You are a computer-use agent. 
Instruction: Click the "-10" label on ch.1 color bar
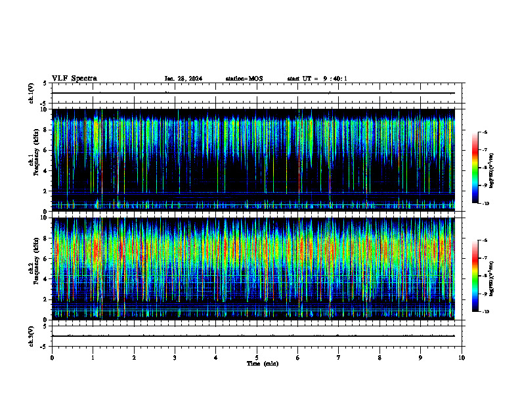(x=485, y=203)
